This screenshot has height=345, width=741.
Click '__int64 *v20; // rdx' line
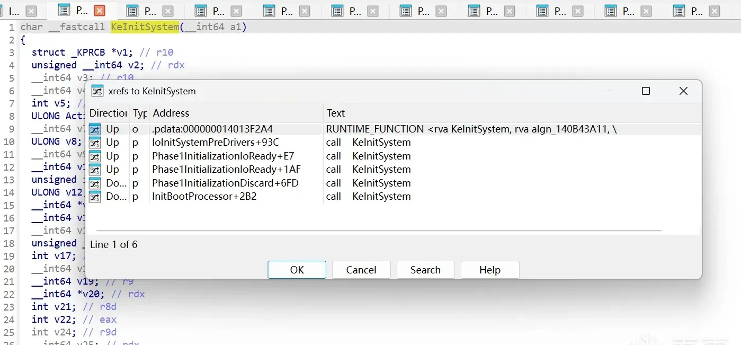88,294
